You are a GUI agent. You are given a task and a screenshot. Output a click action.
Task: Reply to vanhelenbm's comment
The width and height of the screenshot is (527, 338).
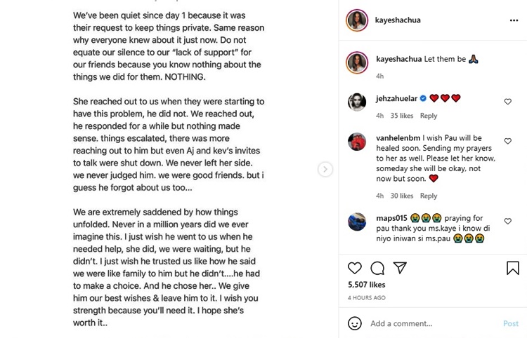[x=429, y=196]
